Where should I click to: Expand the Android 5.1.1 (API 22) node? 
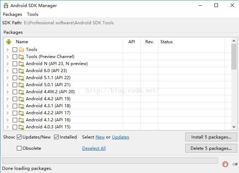pyautogui.click(x=7, y=78)
